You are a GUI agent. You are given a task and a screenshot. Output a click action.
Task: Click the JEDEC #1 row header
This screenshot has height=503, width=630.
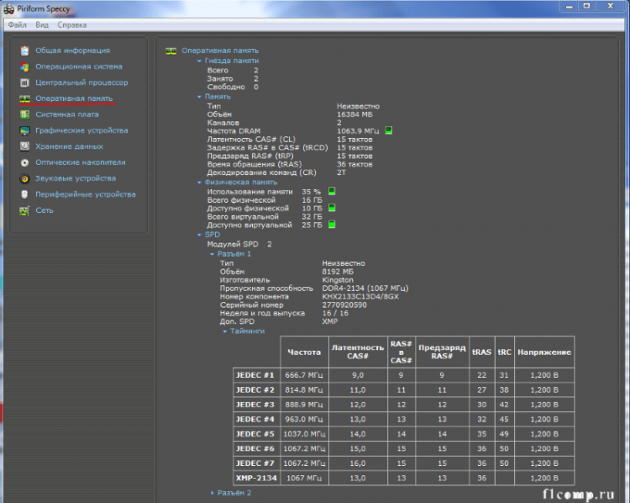257,375
